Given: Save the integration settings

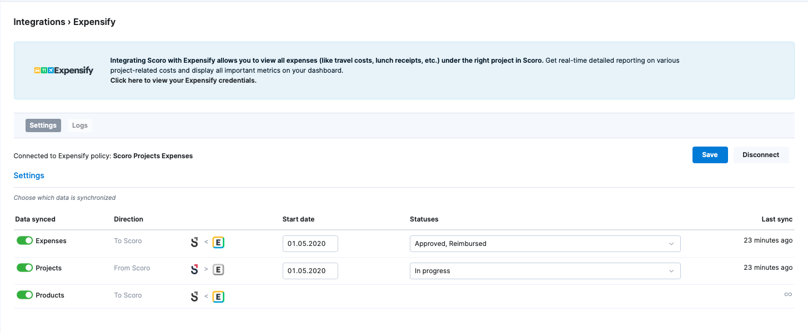Looking at the screenshot, I should coord(710,155).
